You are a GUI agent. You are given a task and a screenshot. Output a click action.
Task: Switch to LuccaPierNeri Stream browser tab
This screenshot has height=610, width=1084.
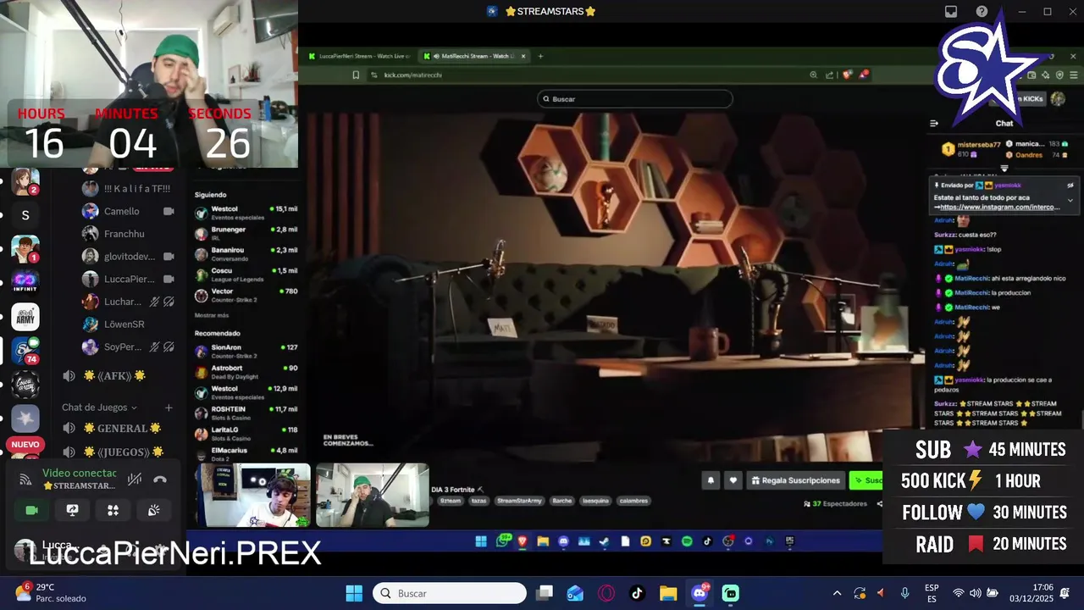359,56
